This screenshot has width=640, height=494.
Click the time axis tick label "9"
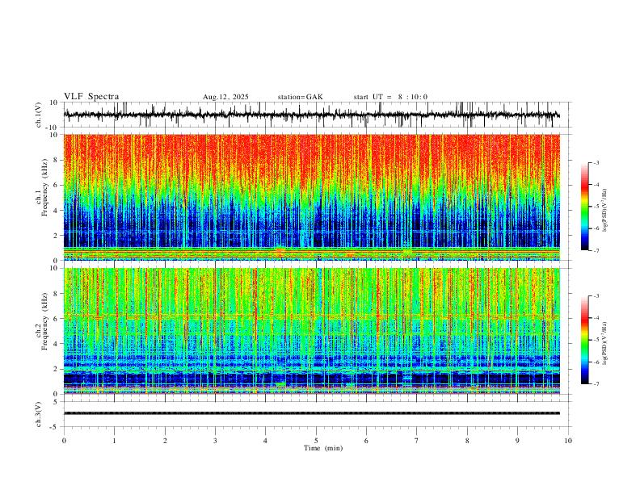517,441
